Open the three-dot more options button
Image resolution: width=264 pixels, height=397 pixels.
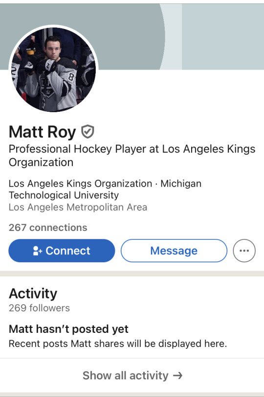(x=244, y=250)
